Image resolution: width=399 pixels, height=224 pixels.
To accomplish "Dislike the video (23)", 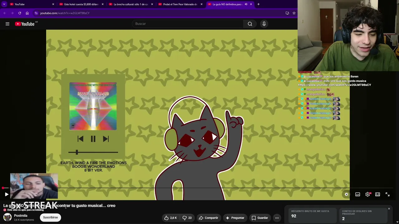I will click(x=187, y=218).
